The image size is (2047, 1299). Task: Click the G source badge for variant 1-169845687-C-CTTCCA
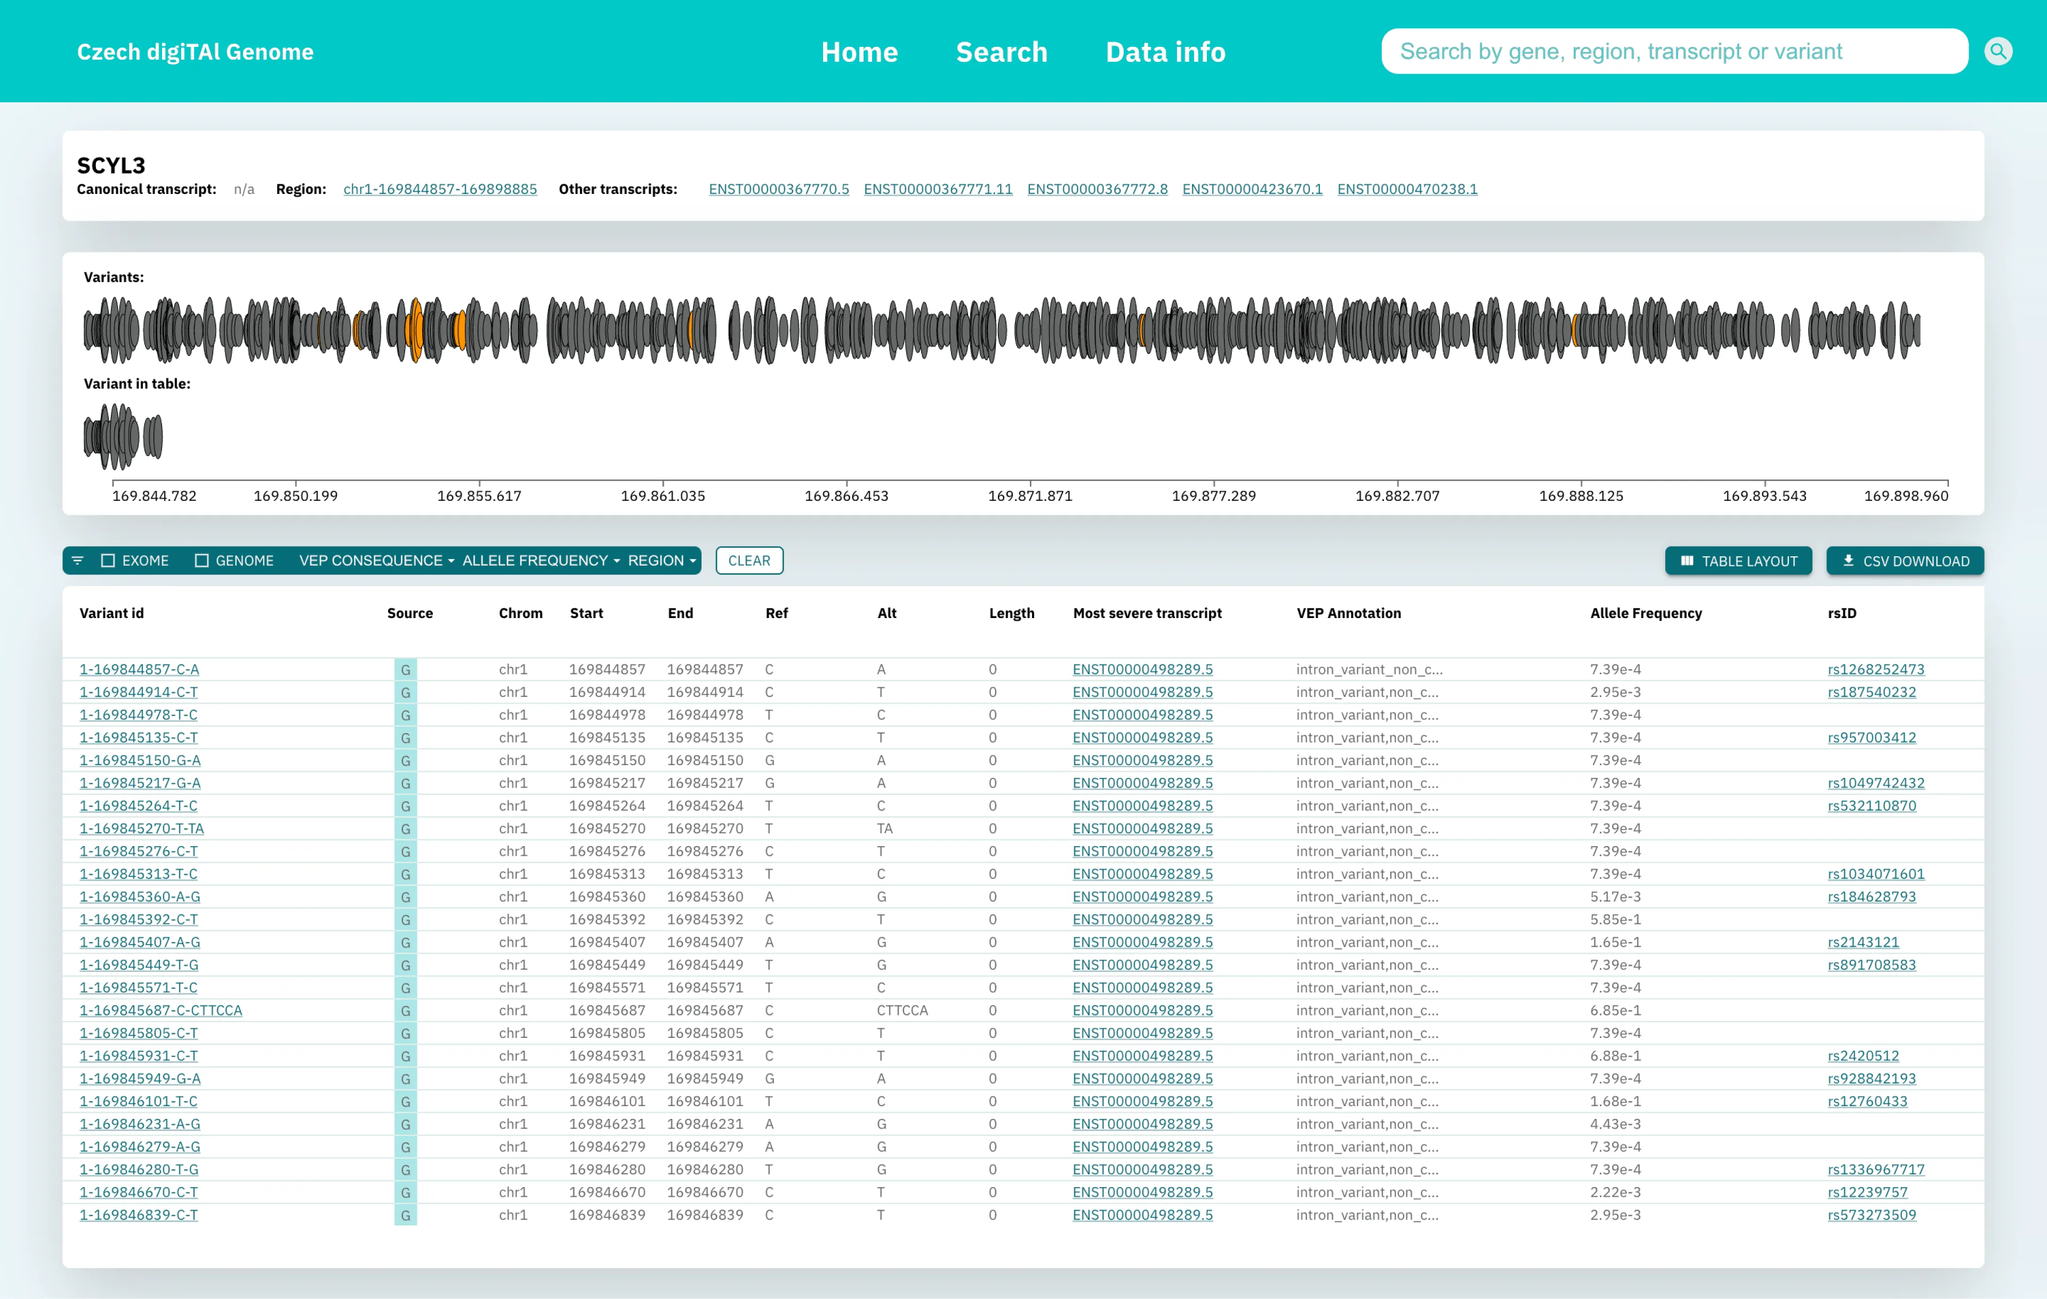[x=406, y=1010]
